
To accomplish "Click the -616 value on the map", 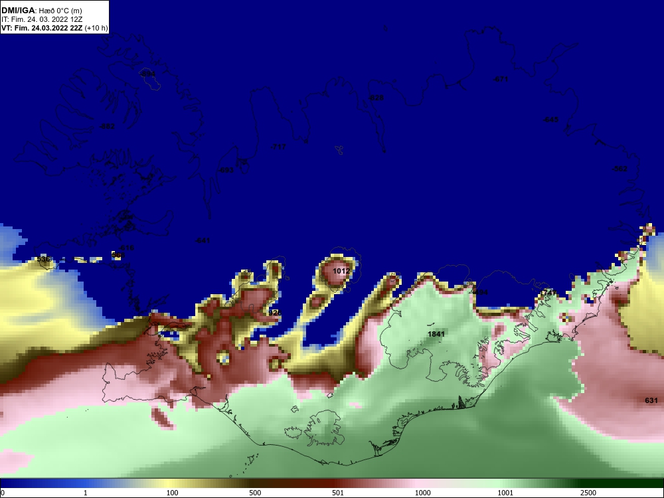I will click(x=126, y=248).
